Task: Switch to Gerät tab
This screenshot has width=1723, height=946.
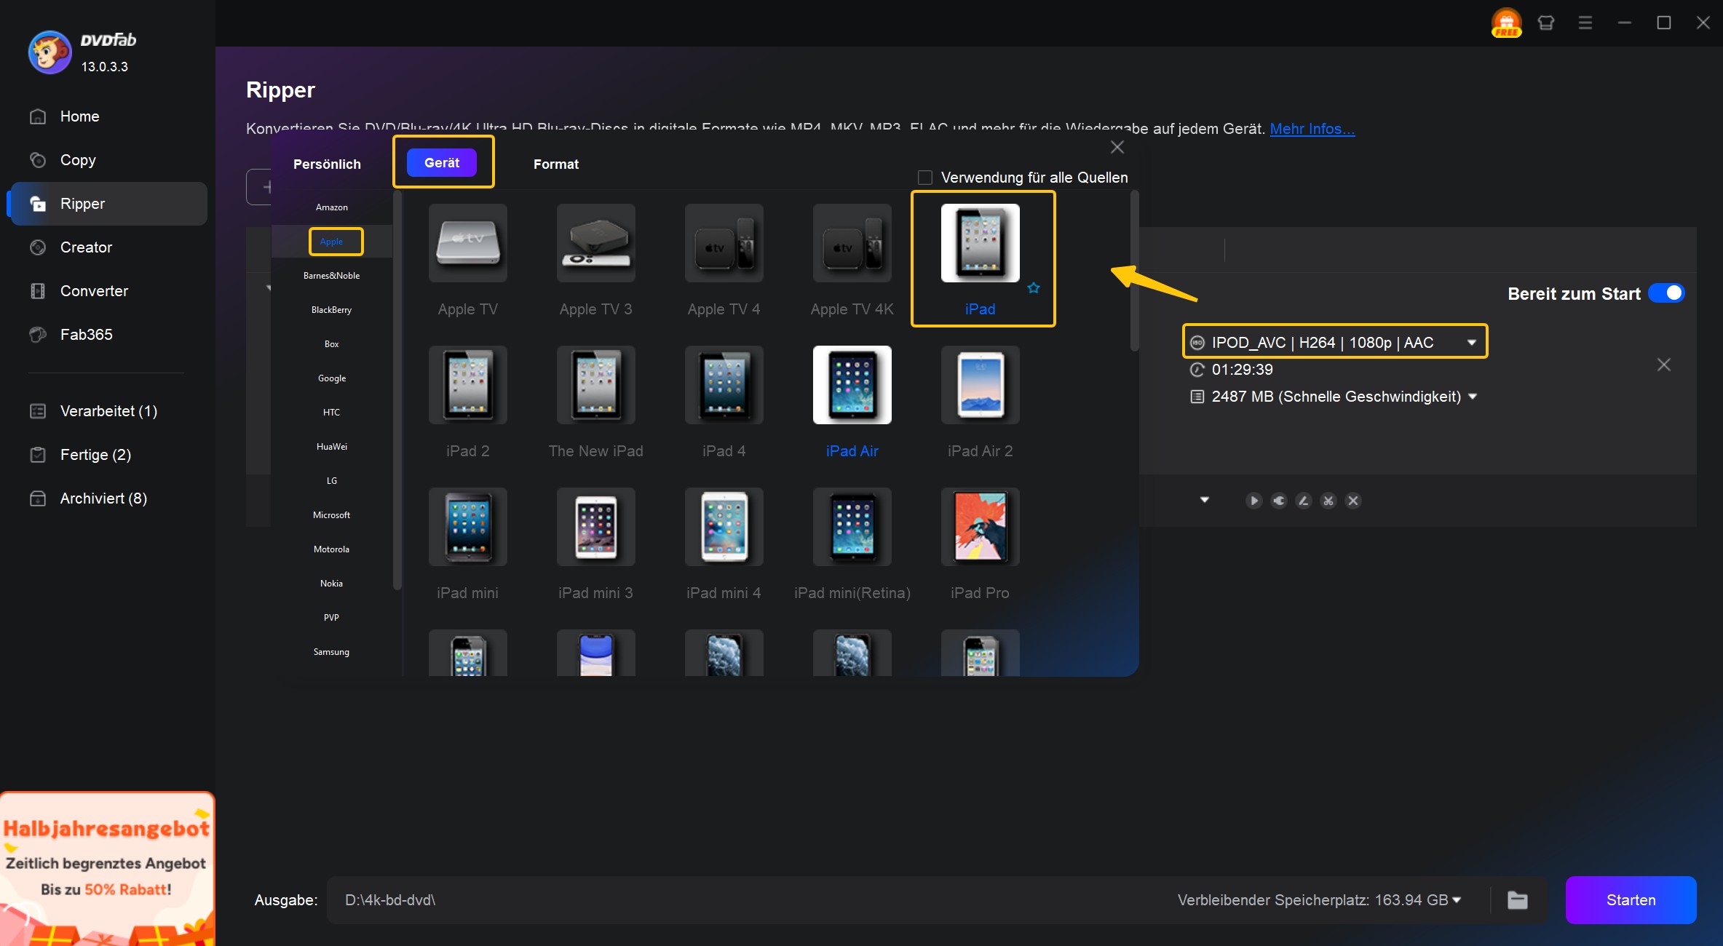Action: (x=442, y=163)
